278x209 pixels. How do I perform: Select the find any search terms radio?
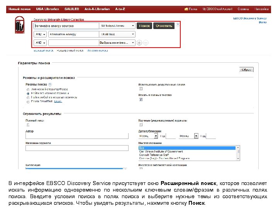tap(28, 98)
